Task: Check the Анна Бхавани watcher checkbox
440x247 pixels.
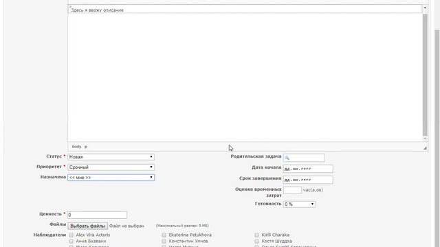Action: coord(71,241)
